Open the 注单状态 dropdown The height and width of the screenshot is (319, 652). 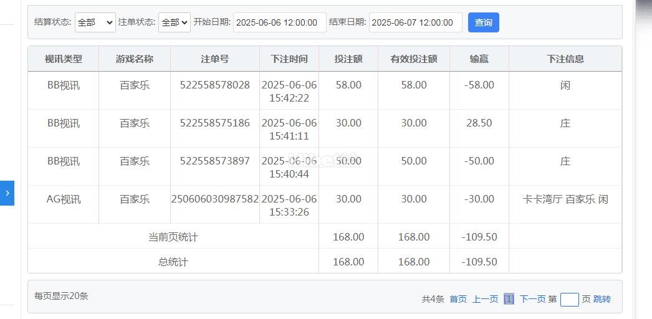(174, 22)
